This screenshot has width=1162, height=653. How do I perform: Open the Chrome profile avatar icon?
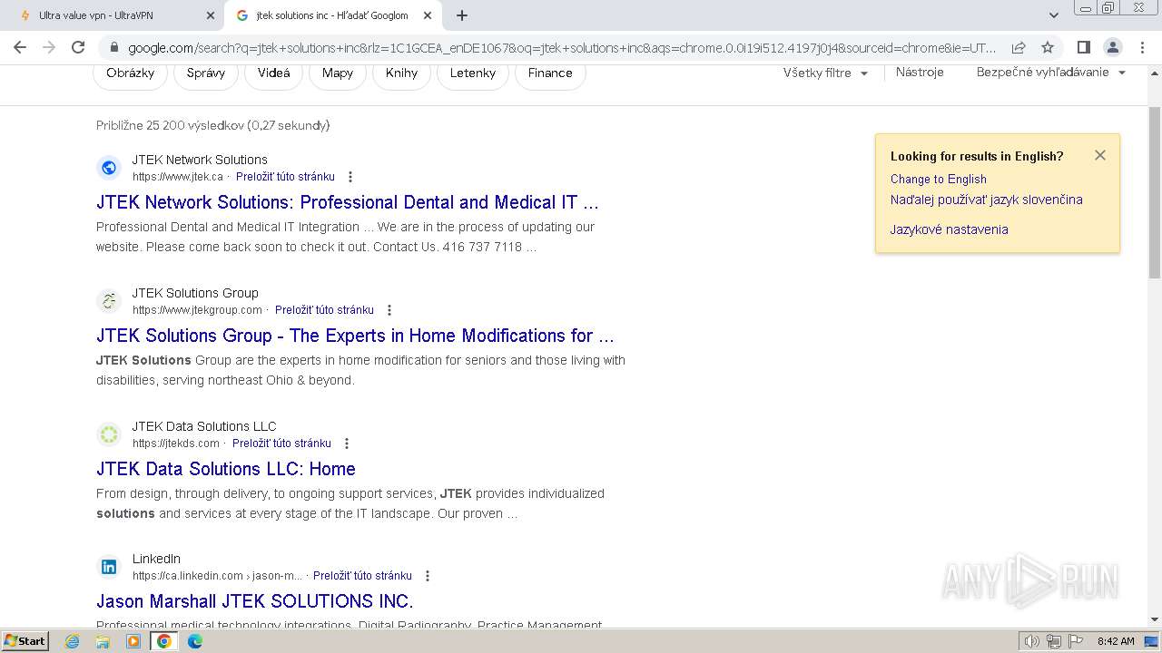pos(1112,47)
